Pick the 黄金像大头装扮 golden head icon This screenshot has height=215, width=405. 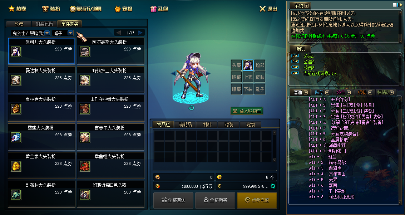tap(16, 166)
